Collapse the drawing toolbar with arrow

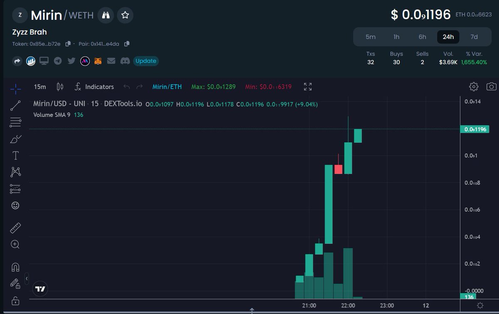27,278
